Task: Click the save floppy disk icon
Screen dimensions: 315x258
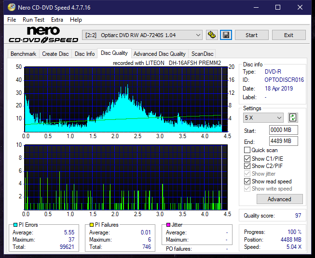Action: pyautogui.click(x=226, y=35)
